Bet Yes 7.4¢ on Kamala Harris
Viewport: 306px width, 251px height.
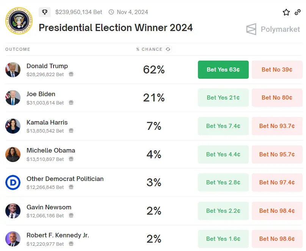click(x=223, y=126)
